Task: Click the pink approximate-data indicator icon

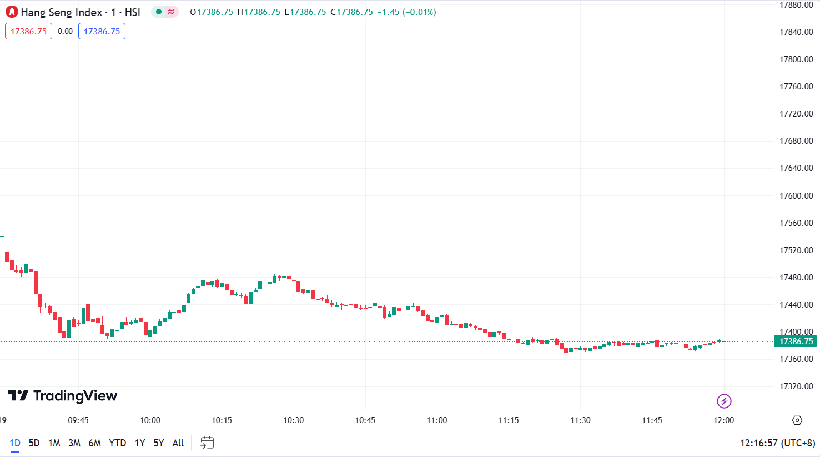Action: point(171,12)
